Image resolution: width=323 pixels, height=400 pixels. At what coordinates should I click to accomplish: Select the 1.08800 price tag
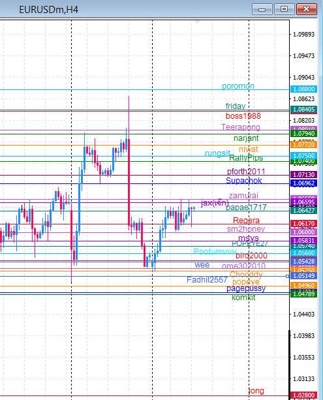(303, 89)
